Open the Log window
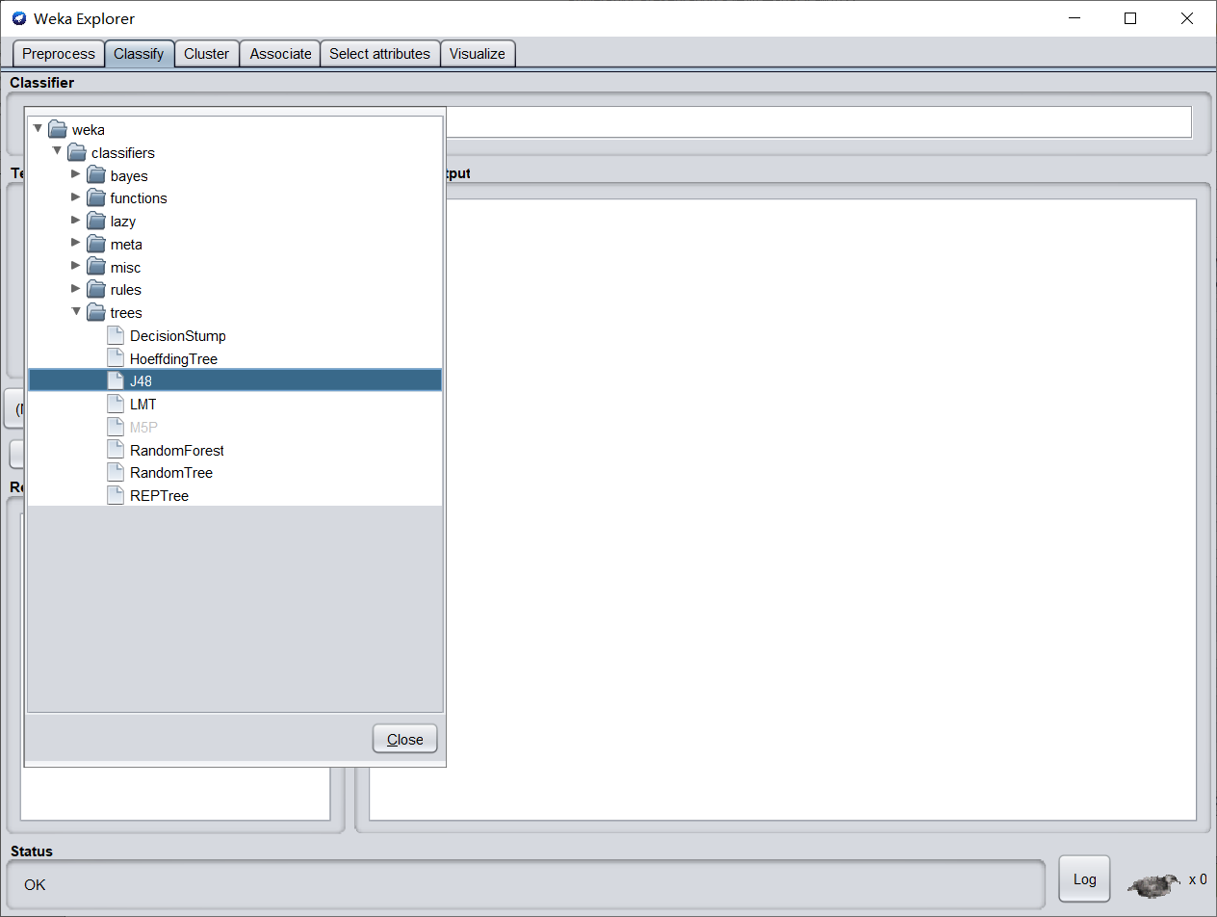The width and height of the screenshot is (1217, 917). coord(1084,878)
